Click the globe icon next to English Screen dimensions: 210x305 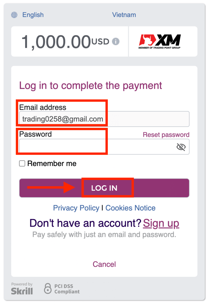(14, 15)
